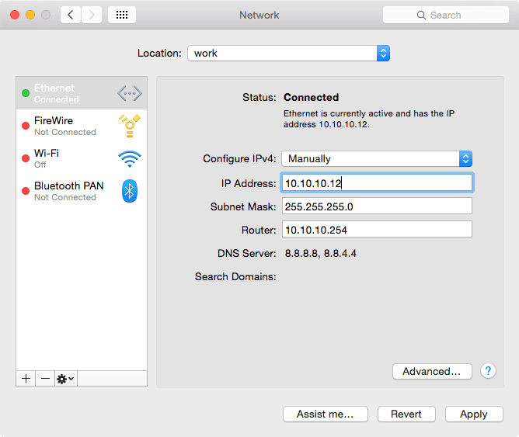Click the Wi-Fi signal icon

130,158
